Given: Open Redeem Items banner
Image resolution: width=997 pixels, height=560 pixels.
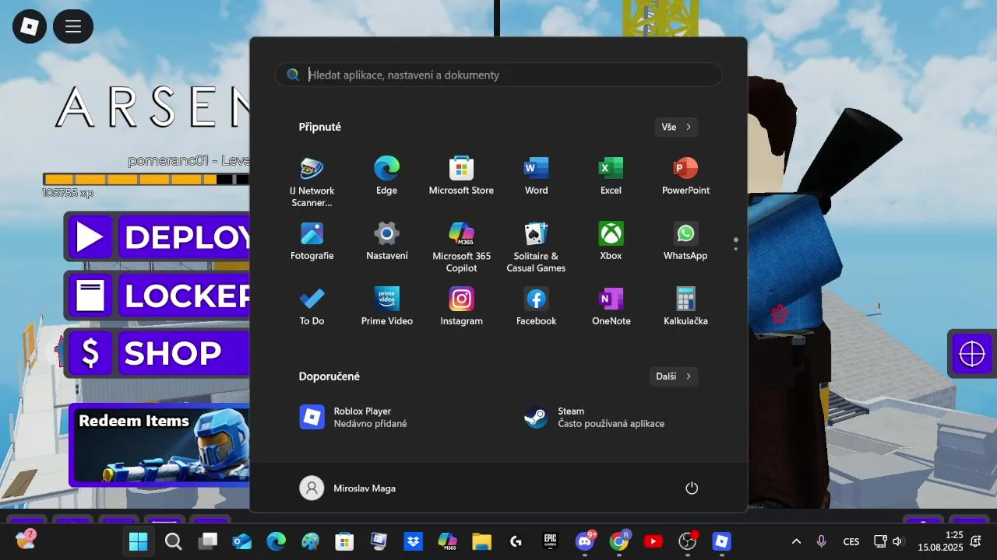Looking at the screenshot, I should tap(160, 445).
